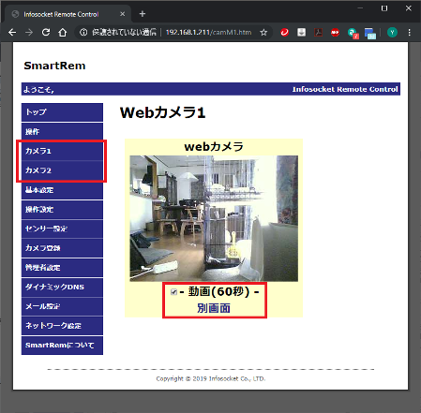Go to ネットワーク設定 page
This screenshot has height=413, width=421.
(x=62, y=326)
